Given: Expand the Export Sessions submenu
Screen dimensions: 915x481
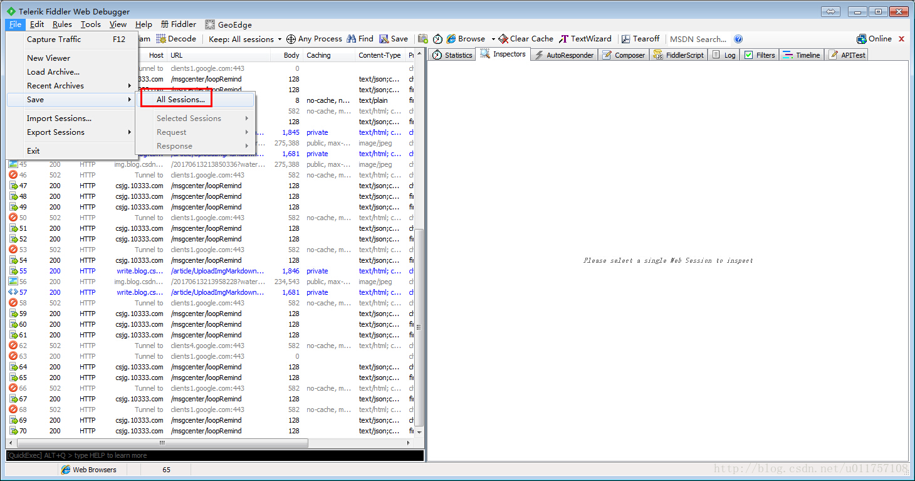Looking at the screenshot, I should [130, 132].
